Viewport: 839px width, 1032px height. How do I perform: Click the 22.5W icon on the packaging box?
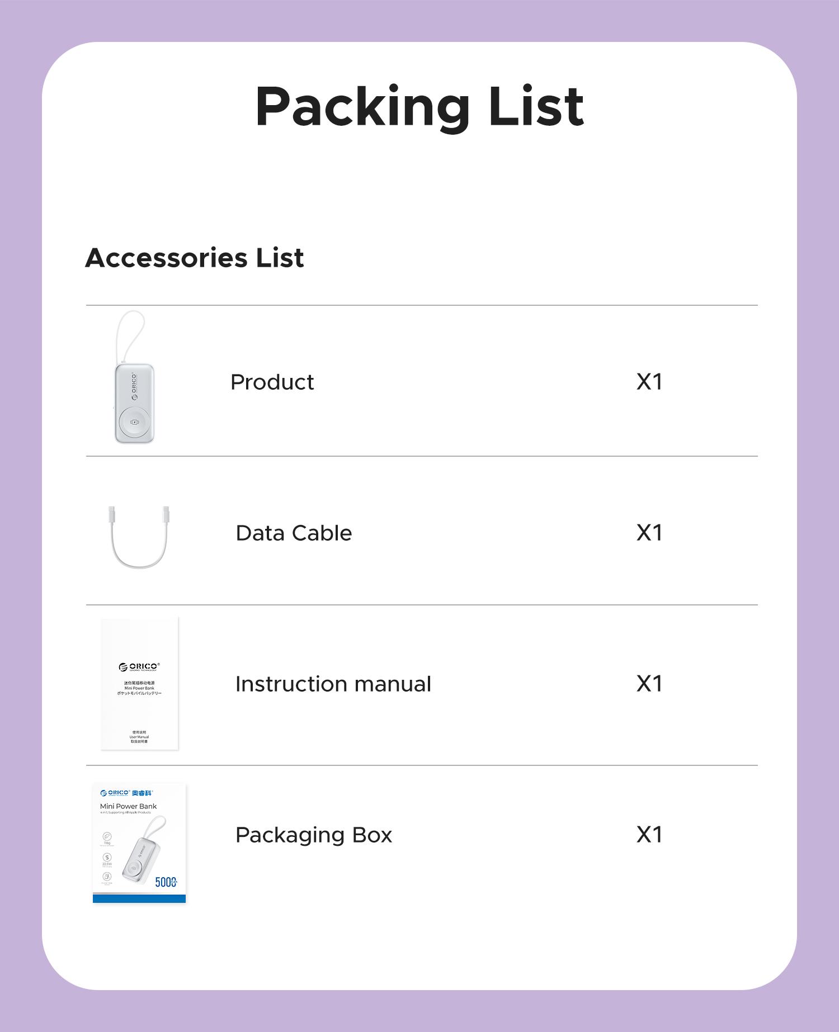pyautogui.click(x=107, y=858)
